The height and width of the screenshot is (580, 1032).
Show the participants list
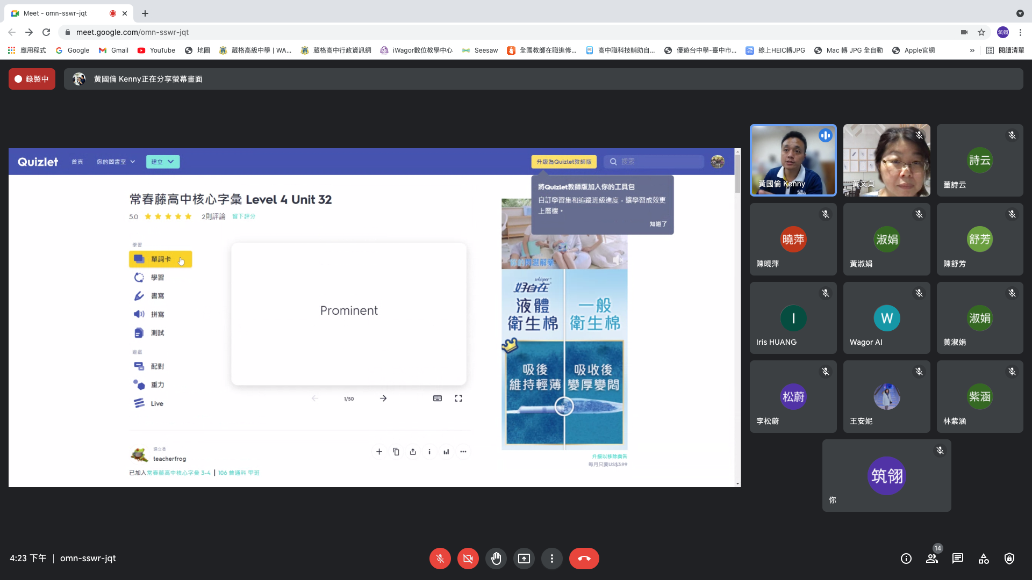point(932,559)
